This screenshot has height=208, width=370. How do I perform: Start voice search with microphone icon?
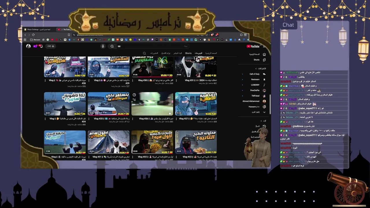click(x=103, y=46)
